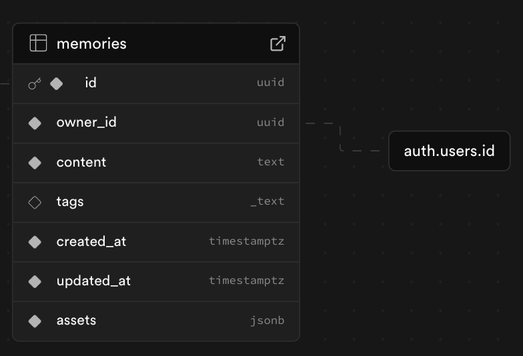Open memories table via external link icon
This screenshot has width=523, height=356.
tap(278, 43)
